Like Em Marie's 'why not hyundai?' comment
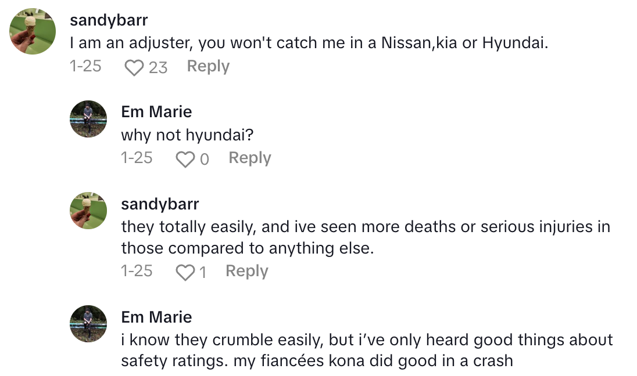 coord(185,159)
